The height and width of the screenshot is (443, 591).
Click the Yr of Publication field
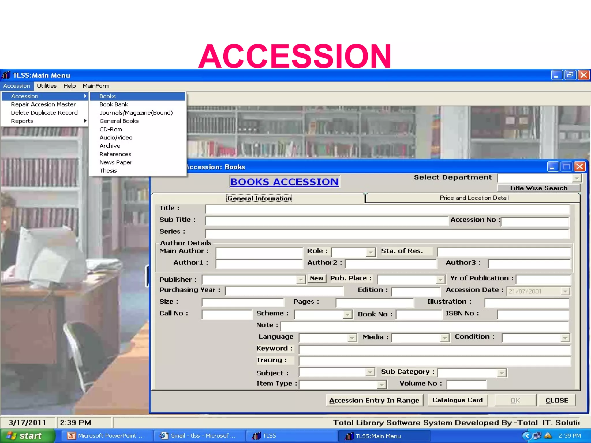click(543, 279)
